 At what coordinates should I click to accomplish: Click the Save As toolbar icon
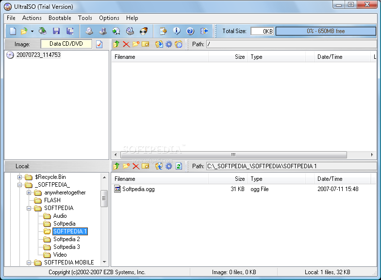point(70,31)
